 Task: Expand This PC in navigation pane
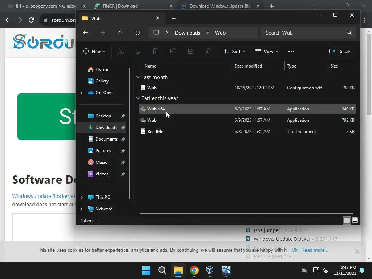tap(82, 197)
